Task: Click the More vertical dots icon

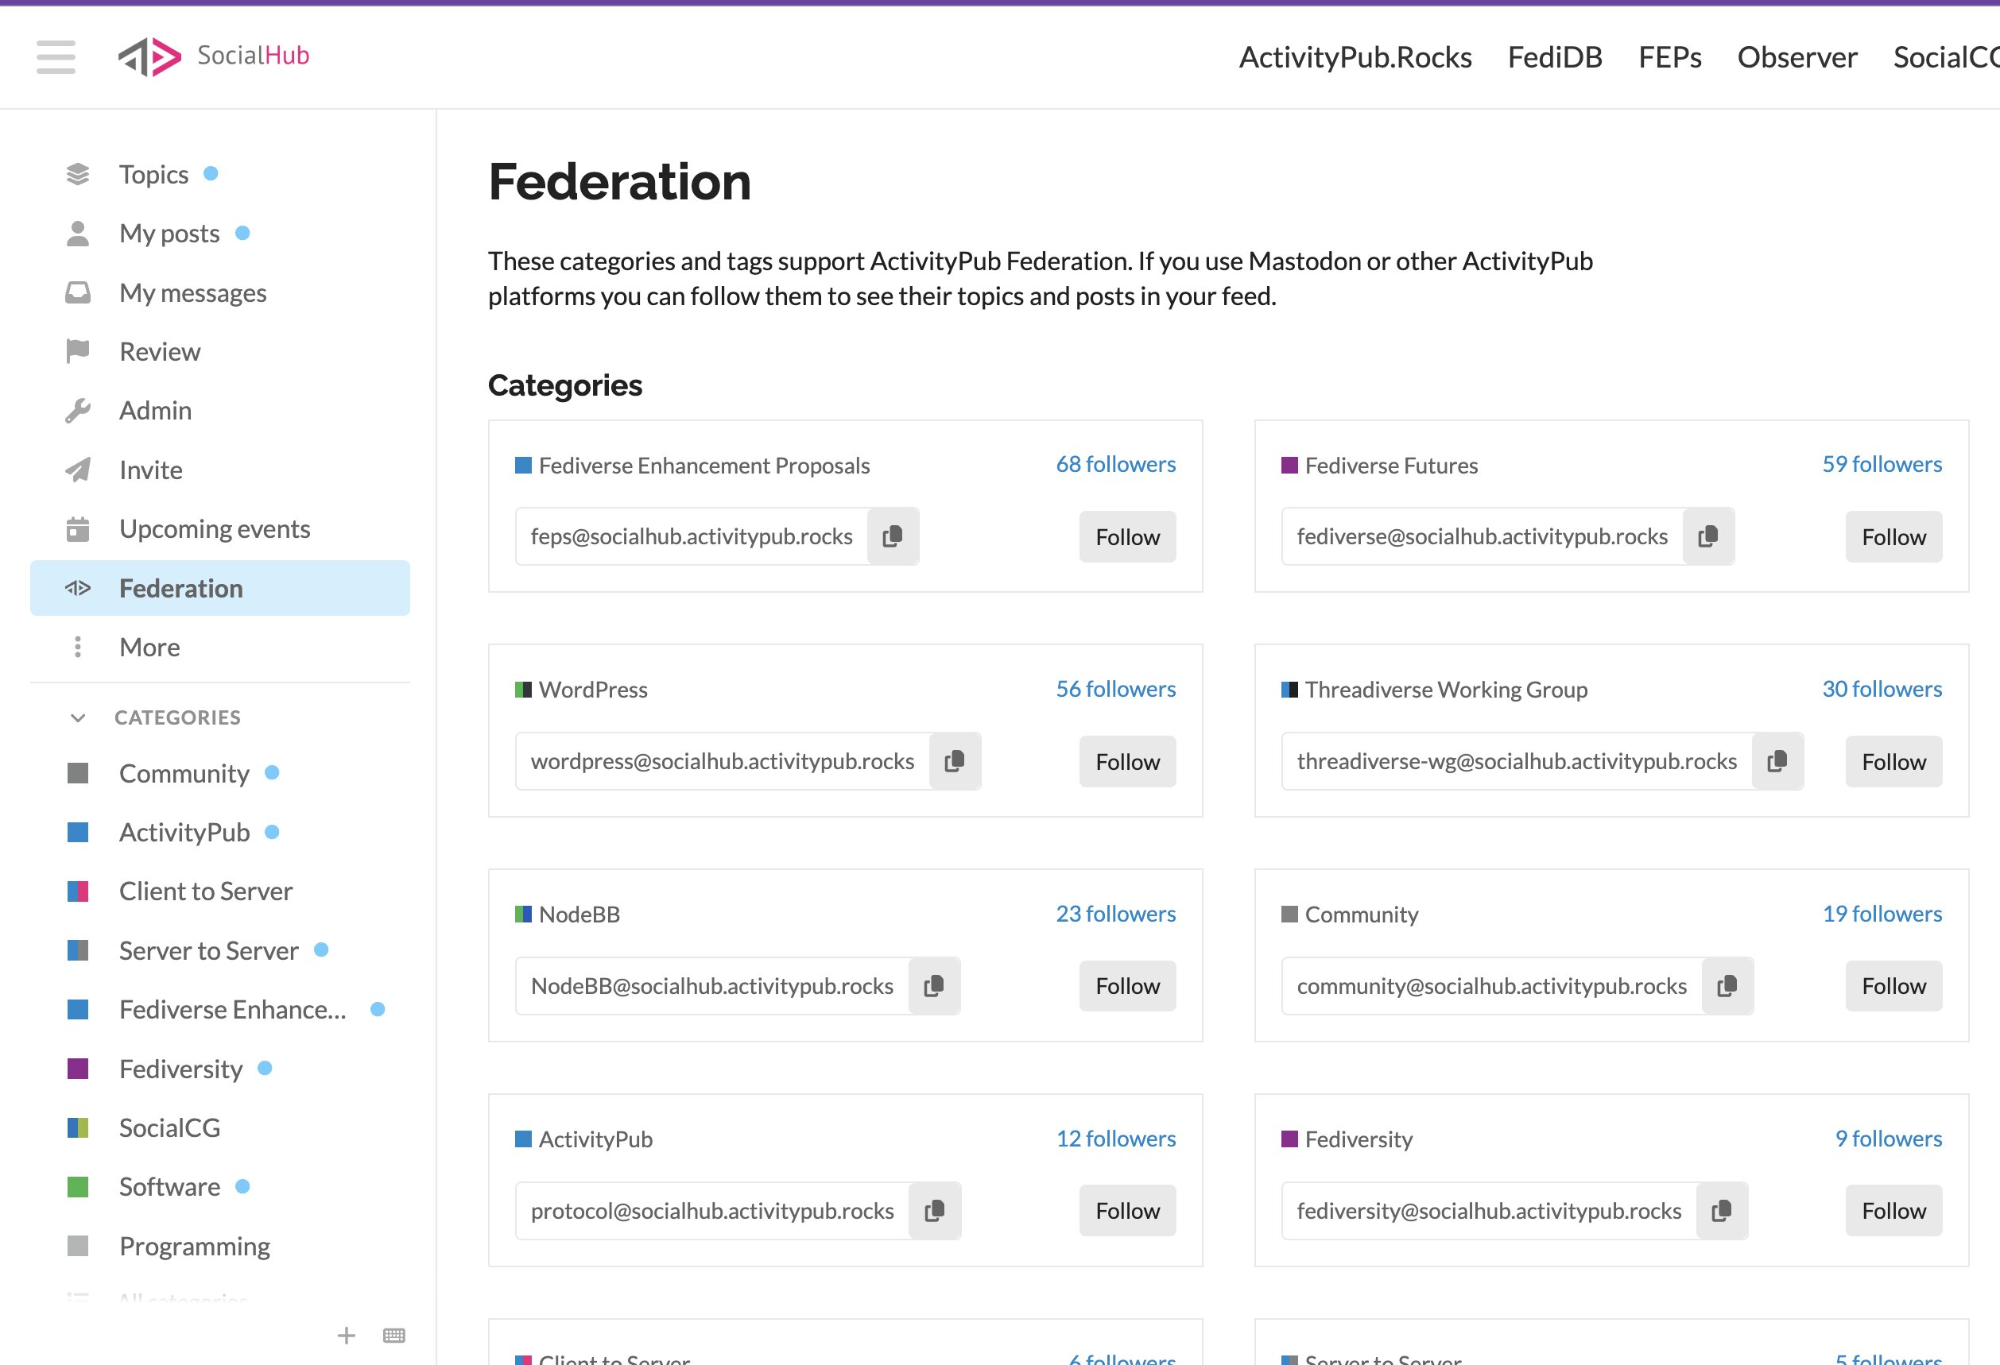Action: point(77,647)
